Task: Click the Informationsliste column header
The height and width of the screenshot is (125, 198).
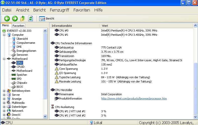Action: pyautogui.click(x=75, y=26)
